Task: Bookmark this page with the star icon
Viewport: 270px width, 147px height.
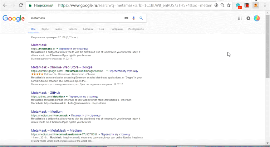Action: (x=229, y=5)
